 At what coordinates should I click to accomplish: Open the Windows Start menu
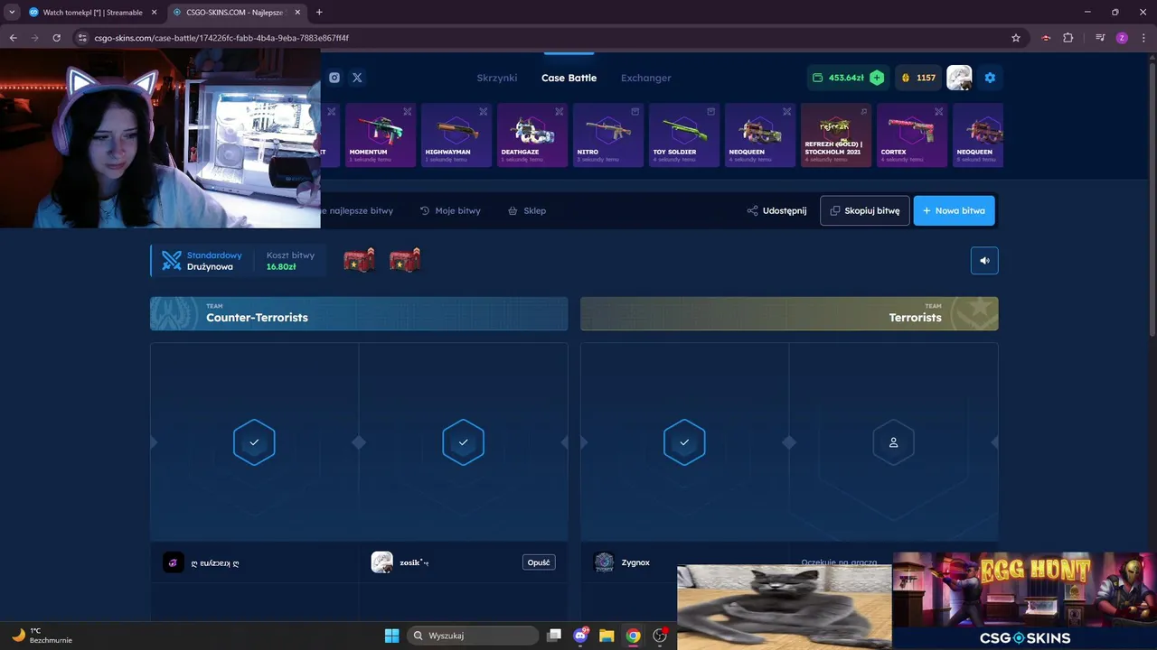[391, 636]
